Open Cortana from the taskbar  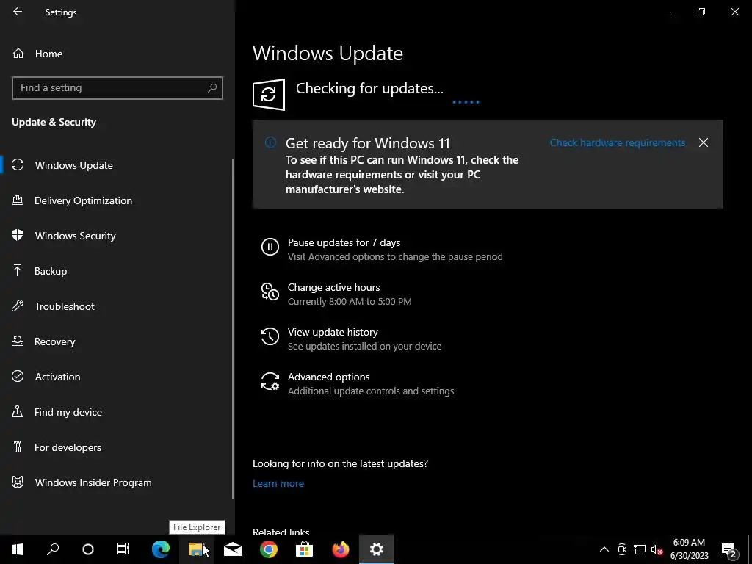[88, 549]
